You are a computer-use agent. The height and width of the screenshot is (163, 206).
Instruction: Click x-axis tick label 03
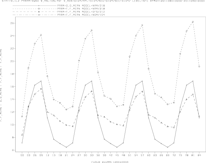(28, 155)
